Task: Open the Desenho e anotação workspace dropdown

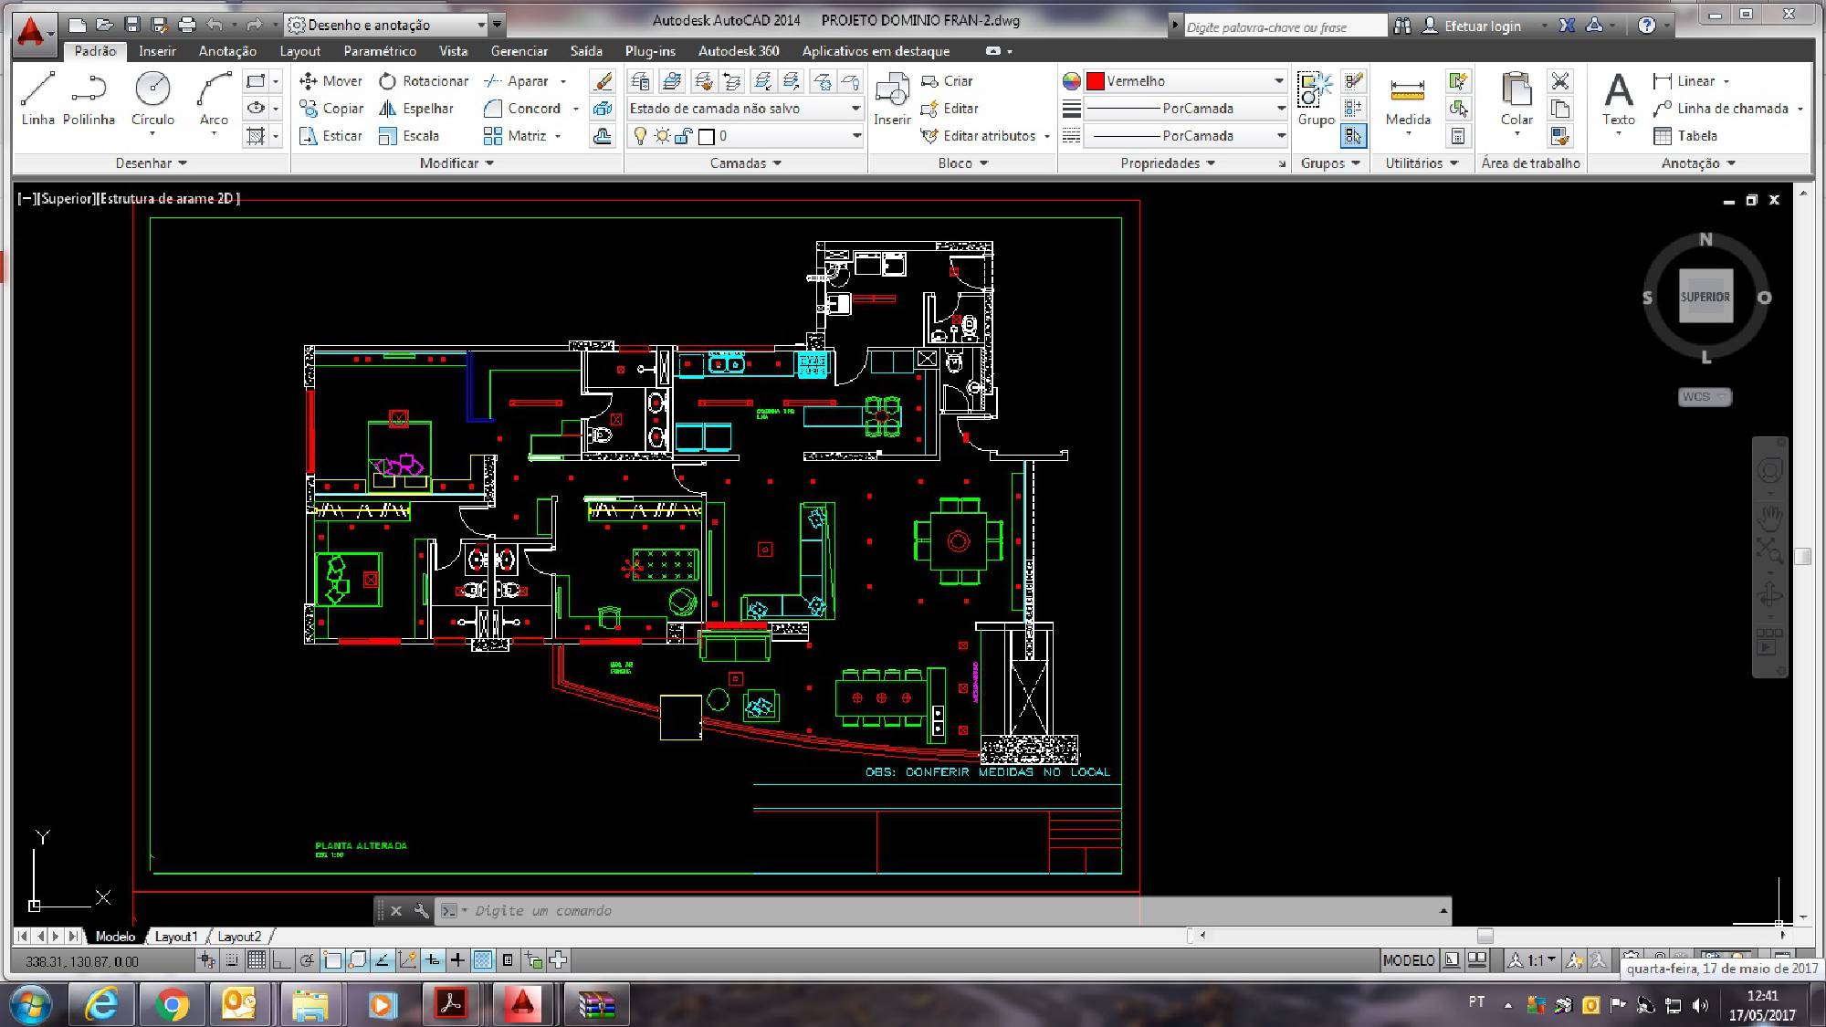Action: pos(481,25)
